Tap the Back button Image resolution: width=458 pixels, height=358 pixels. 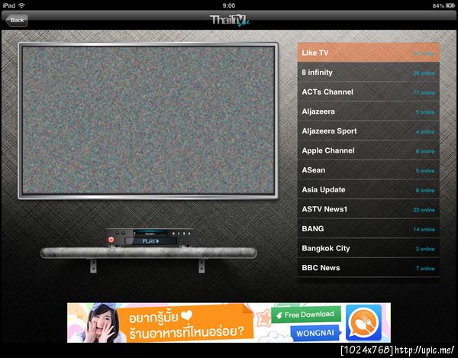(17, 20)
